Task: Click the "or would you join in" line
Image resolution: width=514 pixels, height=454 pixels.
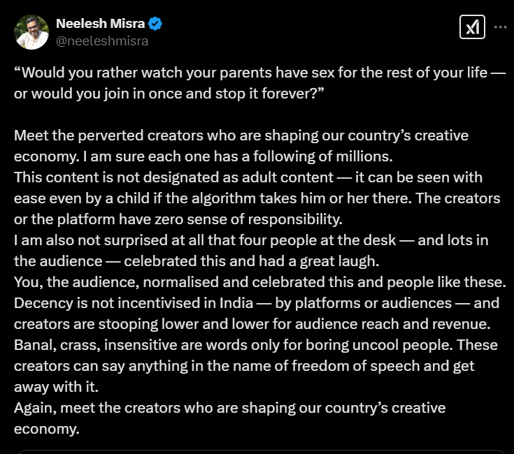Action: (169, 94)
